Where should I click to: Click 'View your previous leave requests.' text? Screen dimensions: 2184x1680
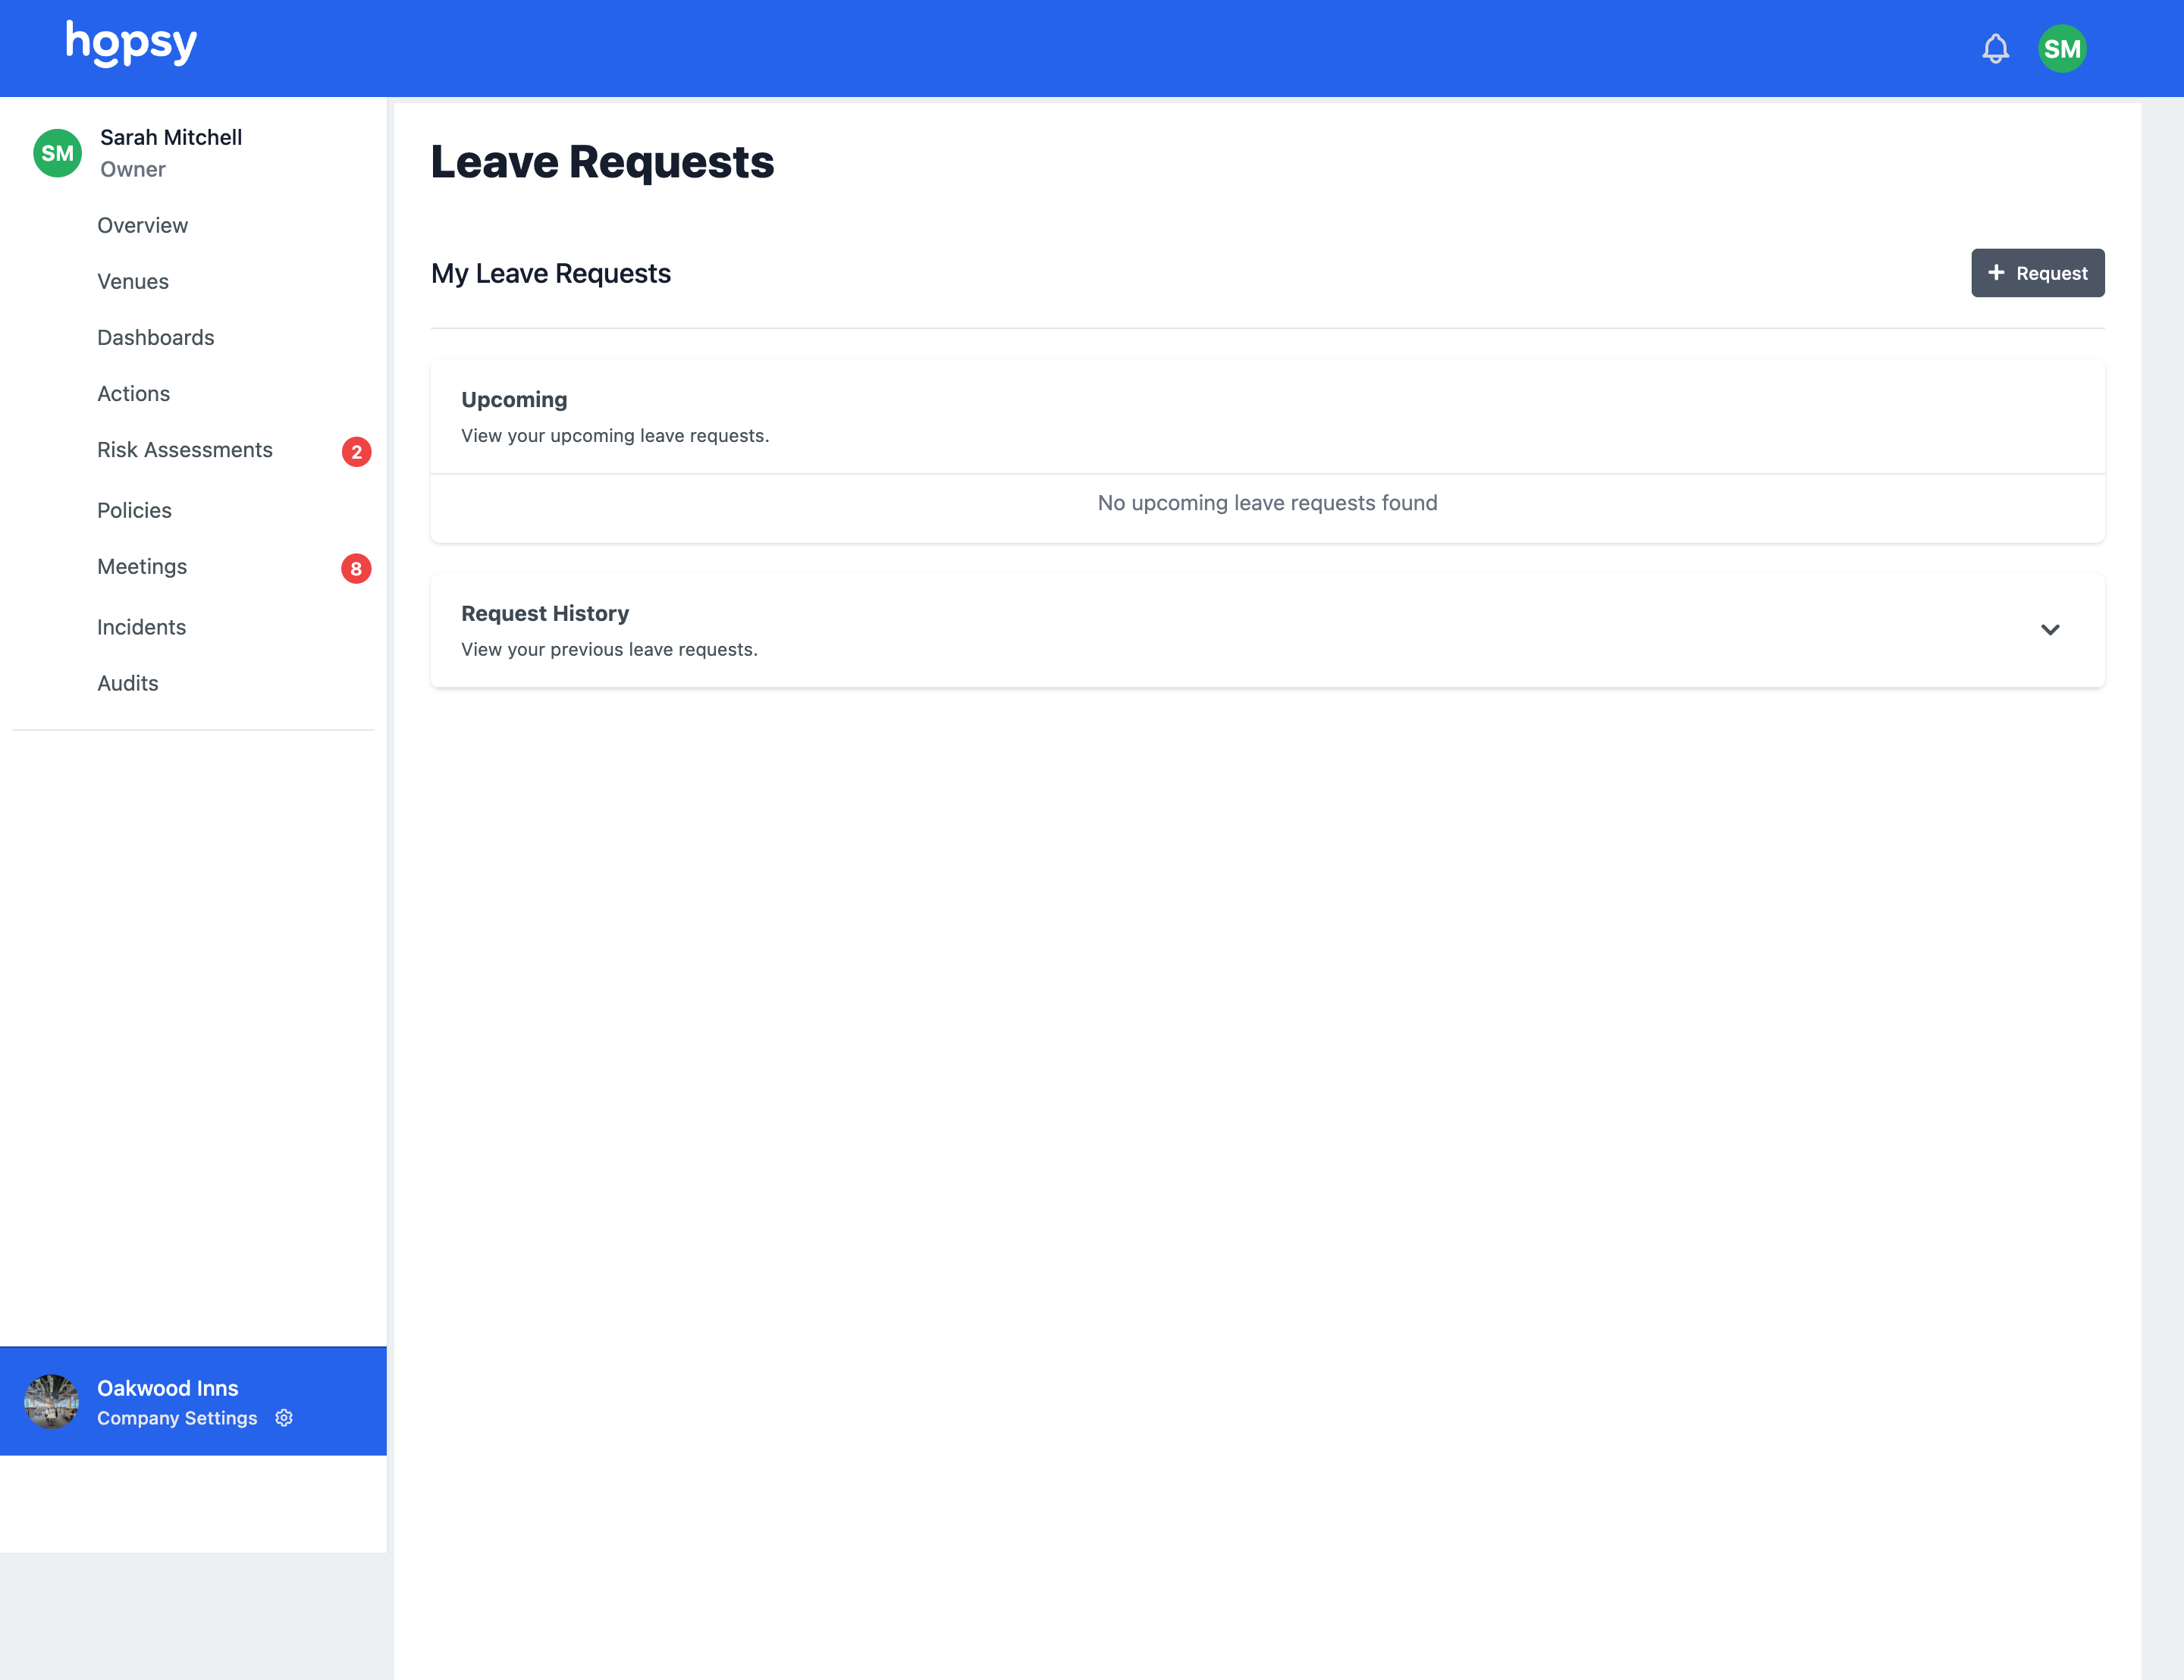(609, 649)
